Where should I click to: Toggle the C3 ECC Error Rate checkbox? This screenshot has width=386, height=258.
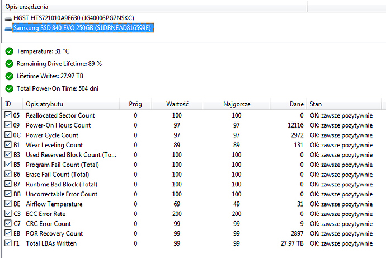click(x=8, y=213)
